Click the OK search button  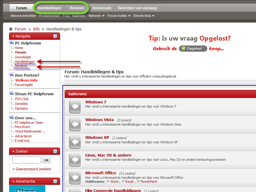46,160
